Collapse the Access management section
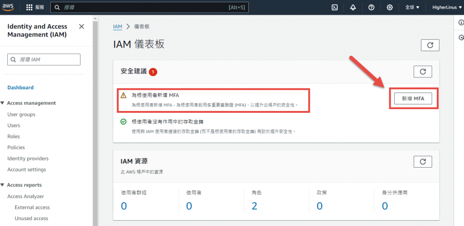Viewport: 464px width, 226px height. 2,103
